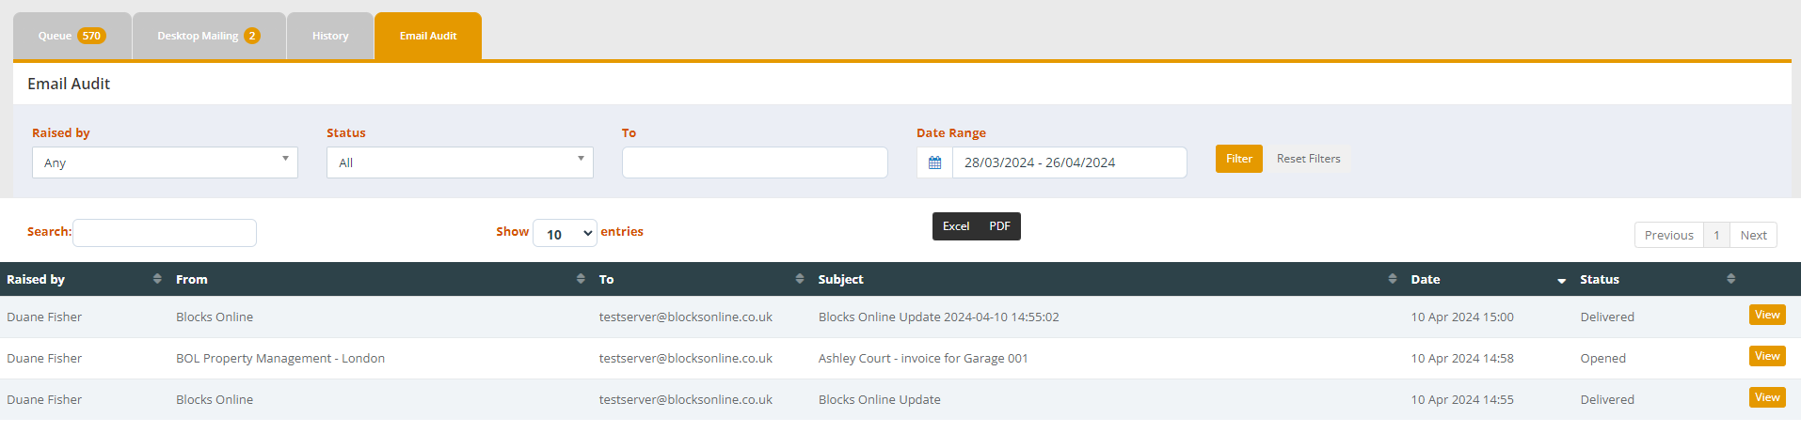1801x433 pixels.
Task: Click the calendar icon for Date Range
Action: click(934, 162)
